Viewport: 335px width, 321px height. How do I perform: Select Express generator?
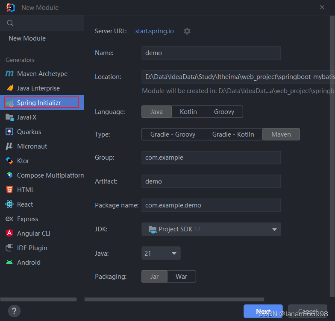42,219
